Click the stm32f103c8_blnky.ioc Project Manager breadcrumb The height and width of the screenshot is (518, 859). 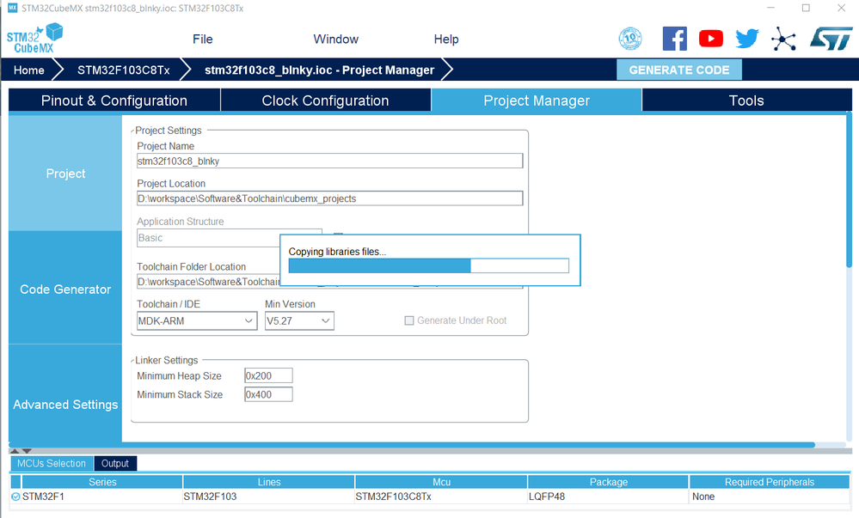[319, 70]
